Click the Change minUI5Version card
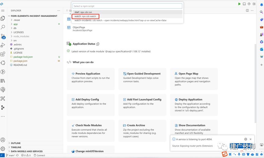This screenshot has height=158, width=264. (x=91, y=149)
